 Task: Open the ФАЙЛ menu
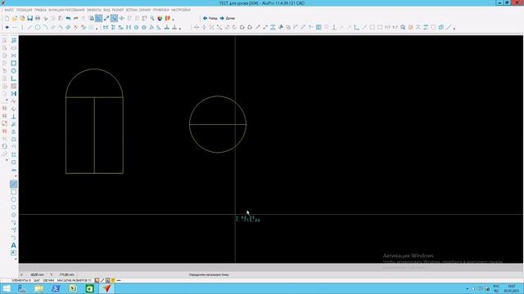pos(9,10)
